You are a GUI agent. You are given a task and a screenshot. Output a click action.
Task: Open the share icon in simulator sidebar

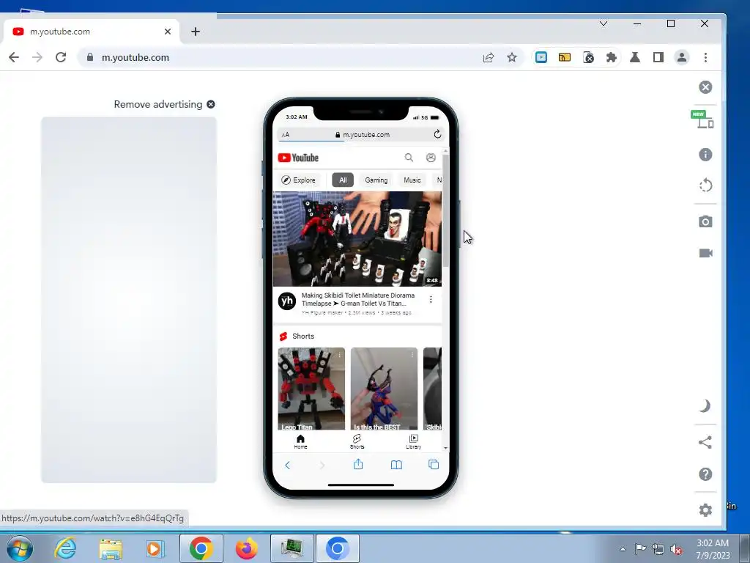(x=705, y=442)
